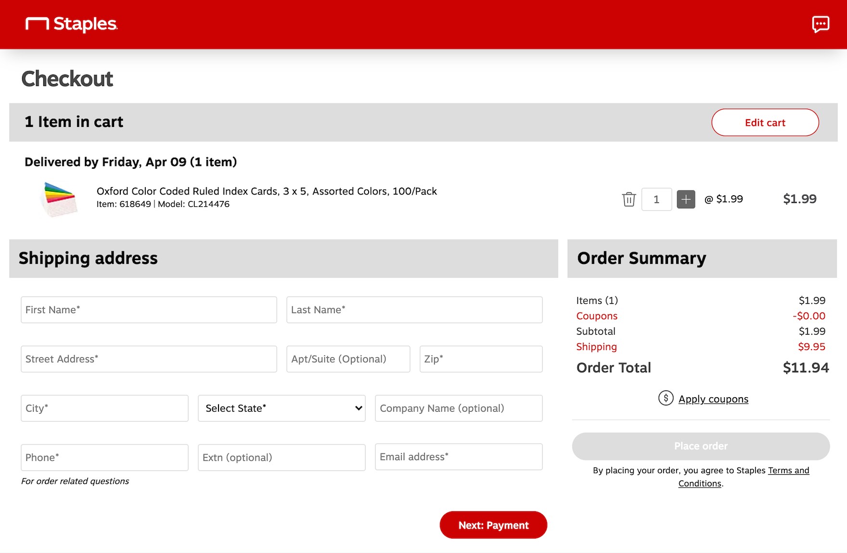Click the item quantity box
The height and width of the screenshot is (553, 847).
(x=656, y=199)
